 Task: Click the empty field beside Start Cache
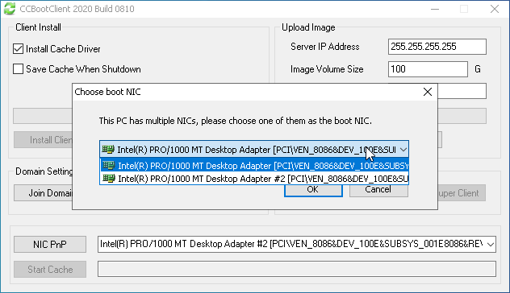297,269
